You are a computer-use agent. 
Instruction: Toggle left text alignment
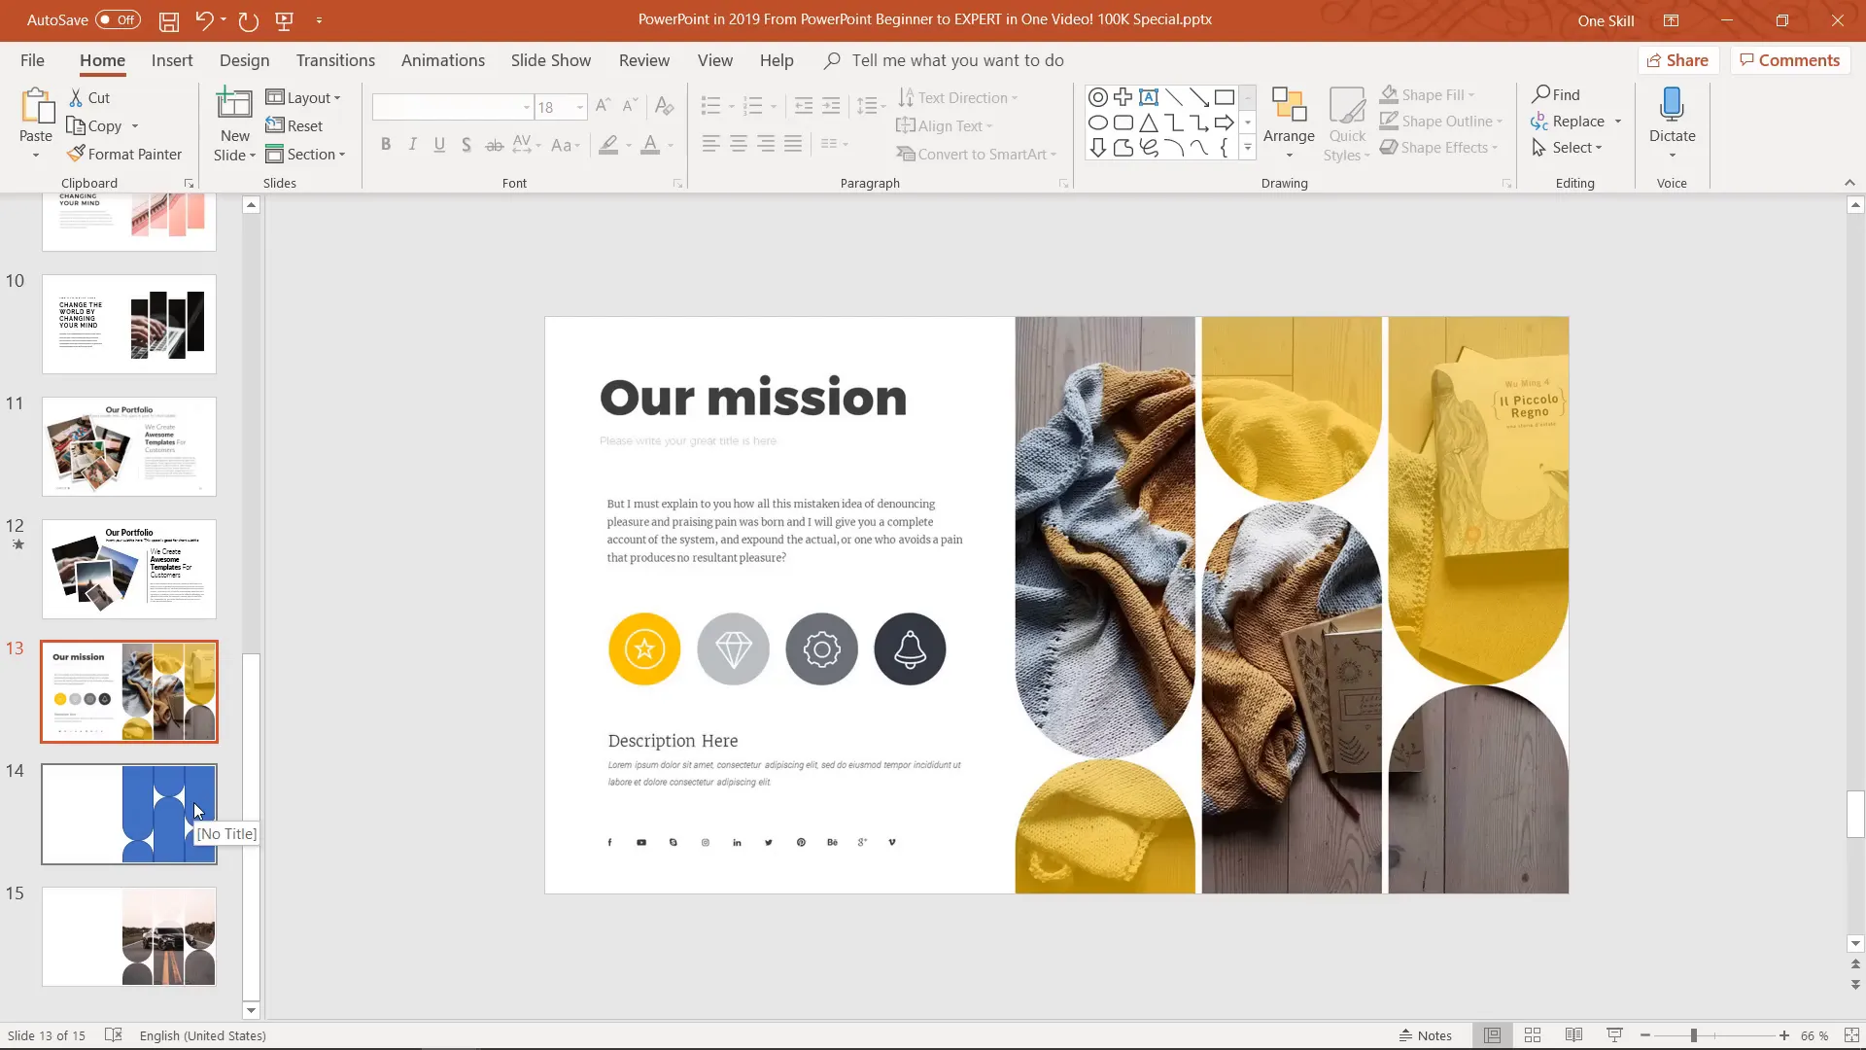[x=711, y=144]
